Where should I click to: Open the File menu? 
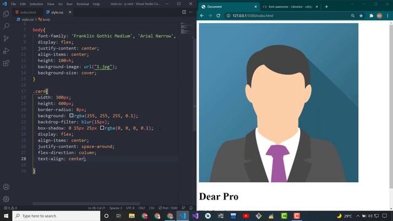14,4
